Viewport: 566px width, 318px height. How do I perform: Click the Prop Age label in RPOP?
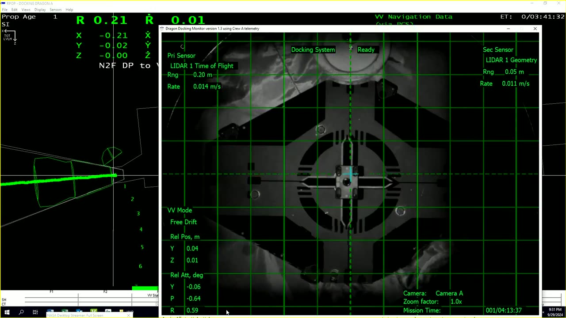click(19, 17)
